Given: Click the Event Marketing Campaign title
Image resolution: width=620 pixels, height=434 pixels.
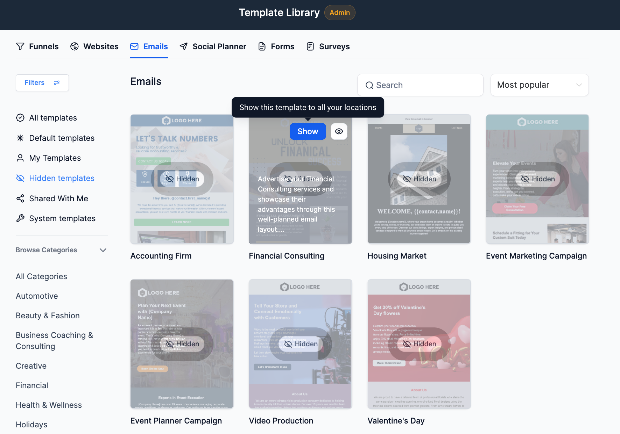Looking at the screenshot, I should [536, 256].
